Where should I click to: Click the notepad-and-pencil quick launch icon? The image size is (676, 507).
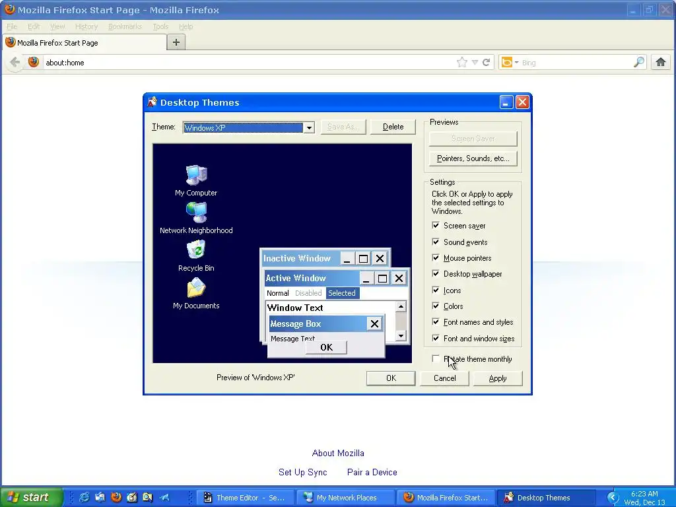pyautogui.click(x=132, y=497)
